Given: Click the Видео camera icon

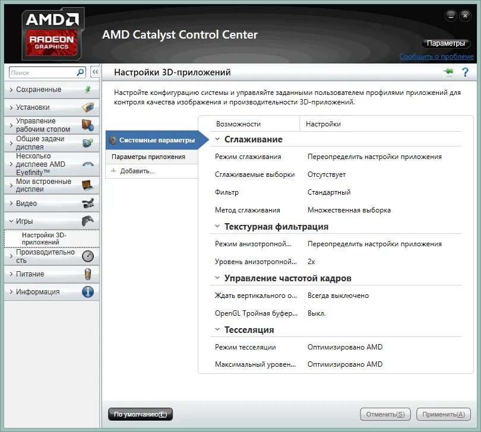Looking at the screenshot, I should tap(88, 203).
